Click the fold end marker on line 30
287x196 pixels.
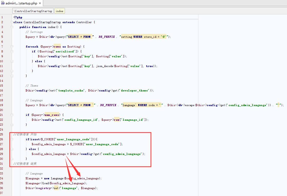pyautogui.click(x=12, y=159)
